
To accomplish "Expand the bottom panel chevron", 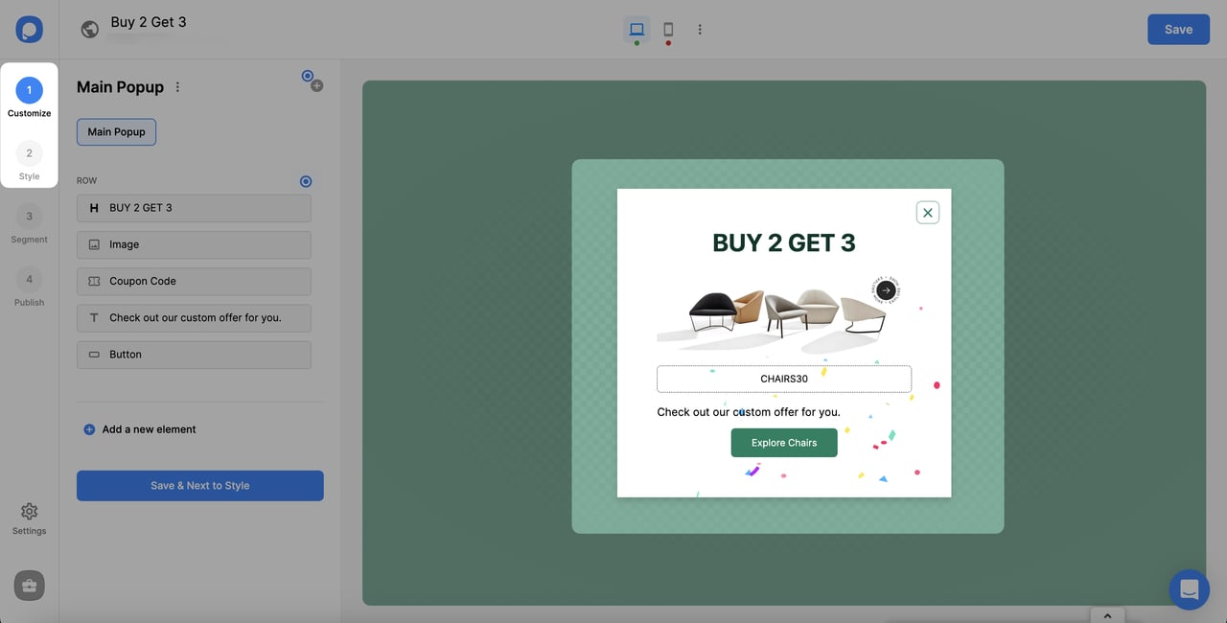I will point(1107,615).
